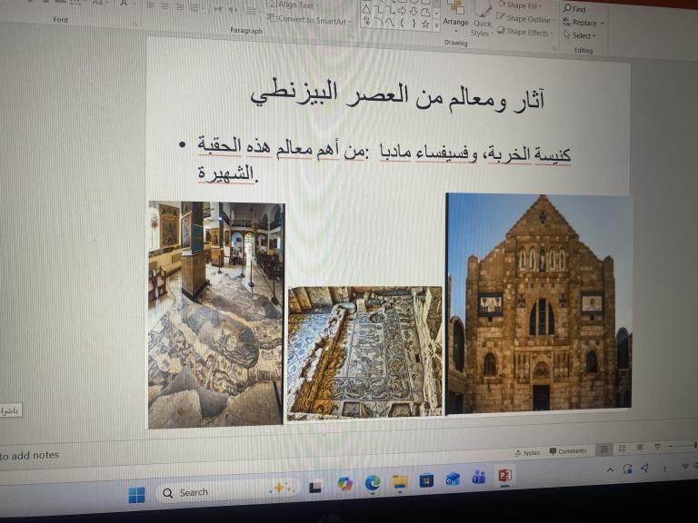Toggle the Comments pane
The height and width of the screenshot is (523, 698).
(x=567, y=451)
